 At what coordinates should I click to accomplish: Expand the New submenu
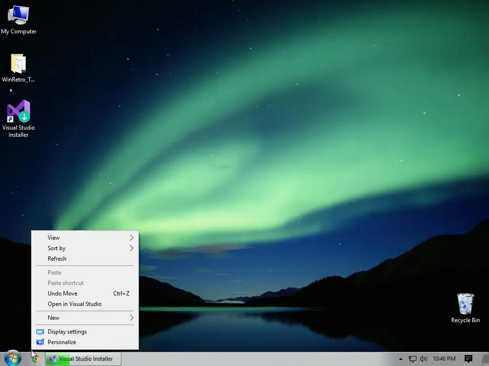(x=85, y=318)
